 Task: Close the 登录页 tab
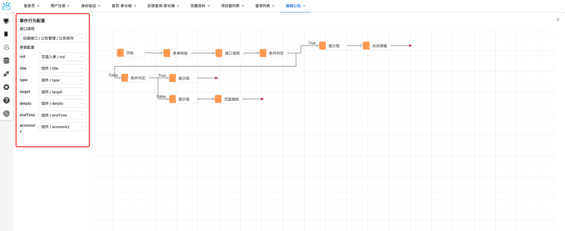(38, 6)
